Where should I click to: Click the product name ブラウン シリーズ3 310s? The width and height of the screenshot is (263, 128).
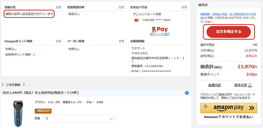(x=69, y=102)
